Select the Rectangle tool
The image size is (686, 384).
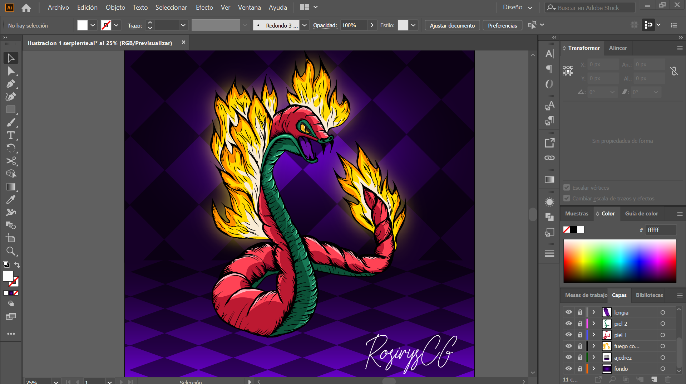[x=11, y=110]
